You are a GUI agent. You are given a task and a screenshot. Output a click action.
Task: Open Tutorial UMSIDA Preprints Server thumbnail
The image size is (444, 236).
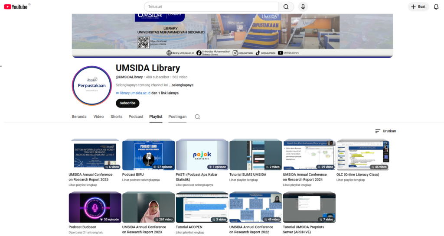(309, 208)
